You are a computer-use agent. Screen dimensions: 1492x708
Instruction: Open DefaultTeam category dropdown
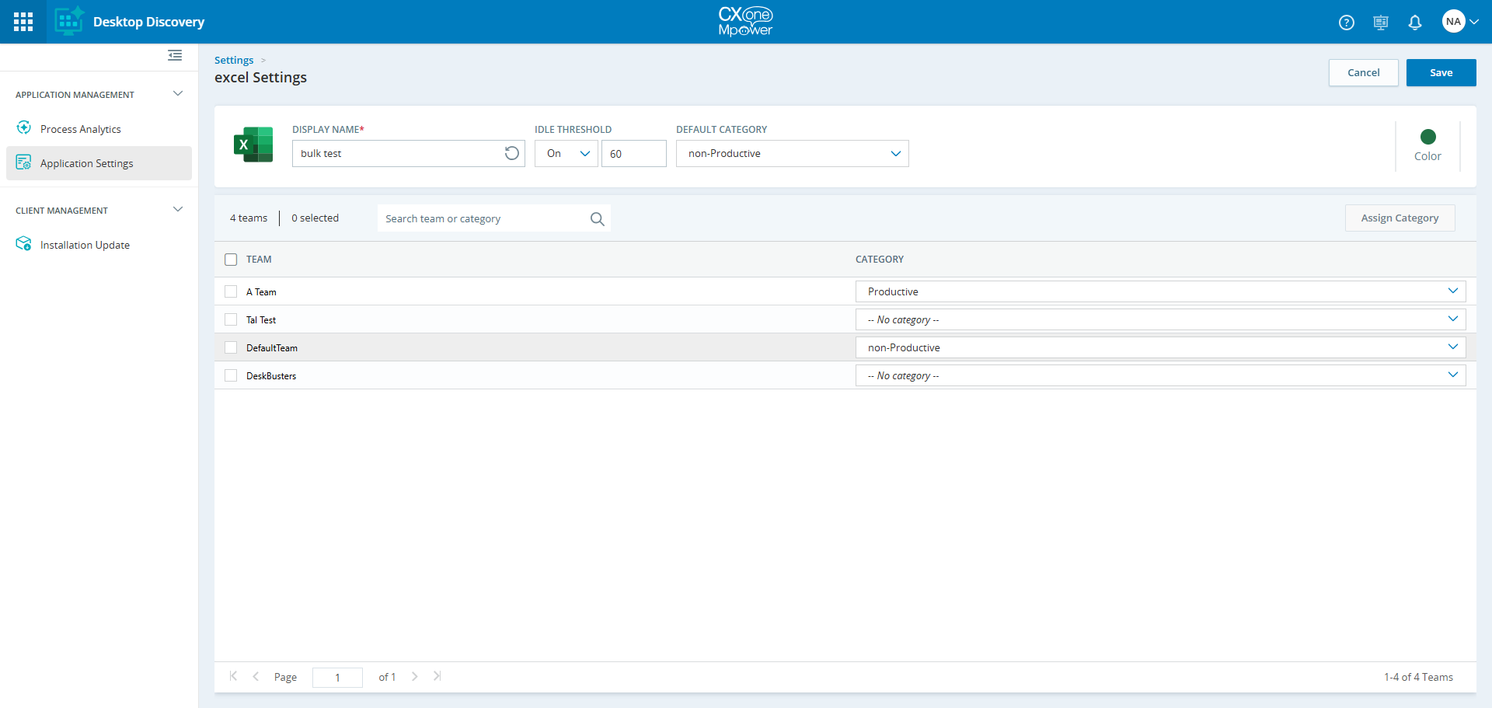coord(1160,347)
